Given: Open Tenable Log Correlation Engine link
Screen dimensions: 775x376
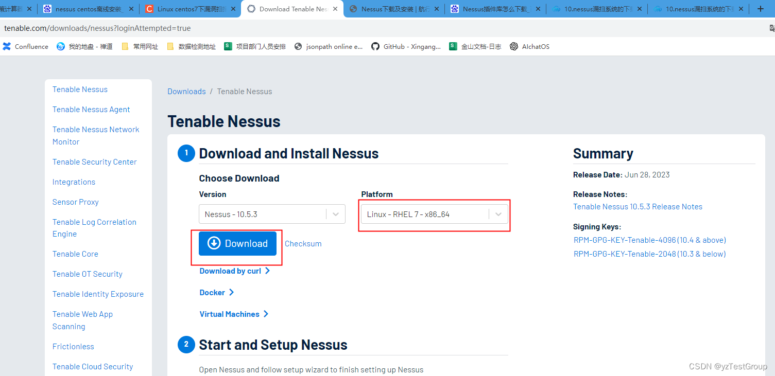Looking at the screenshot, I should [x=94, y=228].
